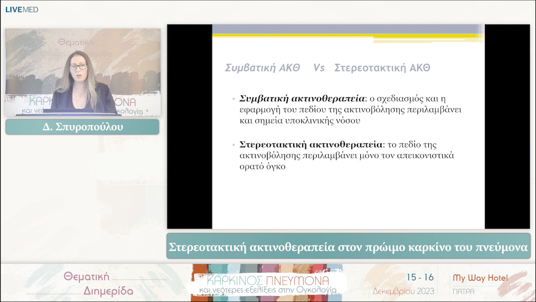Click the first bullet point marker on slide

coord(234,99)
